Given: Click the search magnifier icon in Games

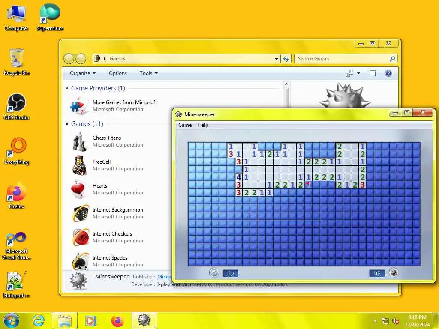Looking at the screenshot, I should click(x=393, y=59).
